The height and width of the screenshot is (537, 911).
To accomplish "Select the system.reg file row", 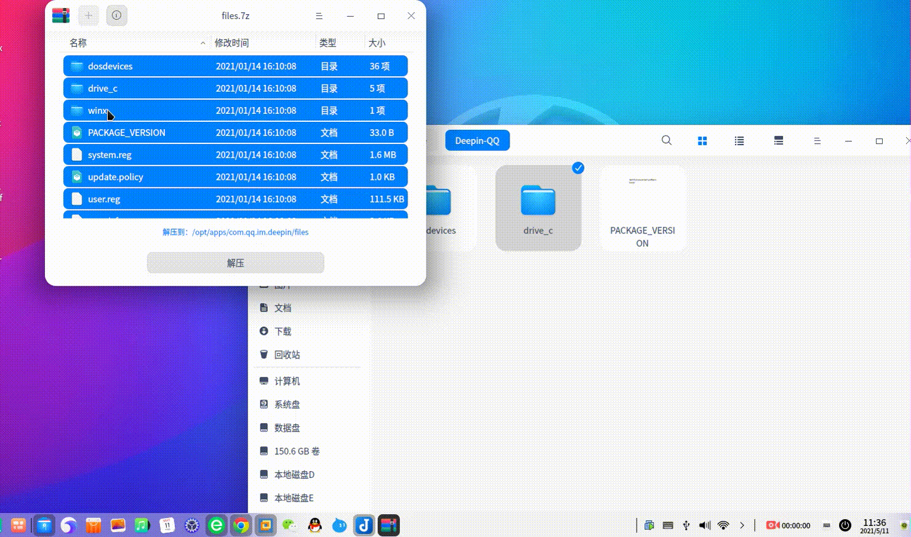I will (235, 155).
